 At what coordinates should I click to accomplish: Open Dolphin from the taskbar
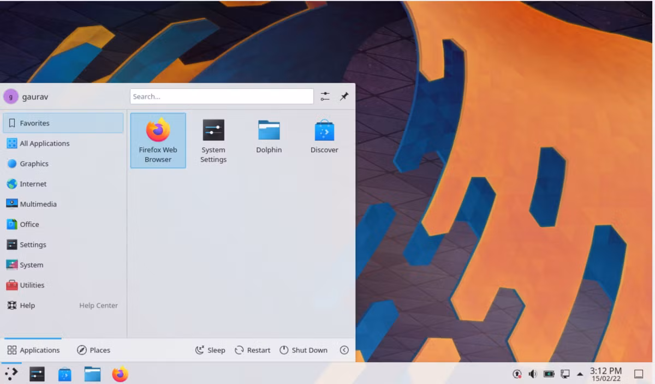[92, 374]
